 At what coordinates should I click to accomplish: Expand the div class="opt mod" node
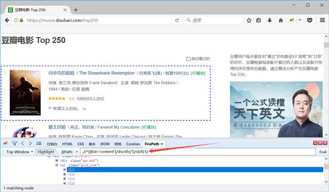click(57, 160)
